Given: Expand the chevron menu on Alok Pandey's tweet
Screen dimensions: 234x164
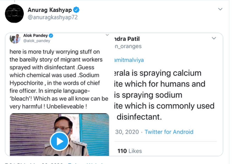Looking at the screenshot, I should click(107, 35).
